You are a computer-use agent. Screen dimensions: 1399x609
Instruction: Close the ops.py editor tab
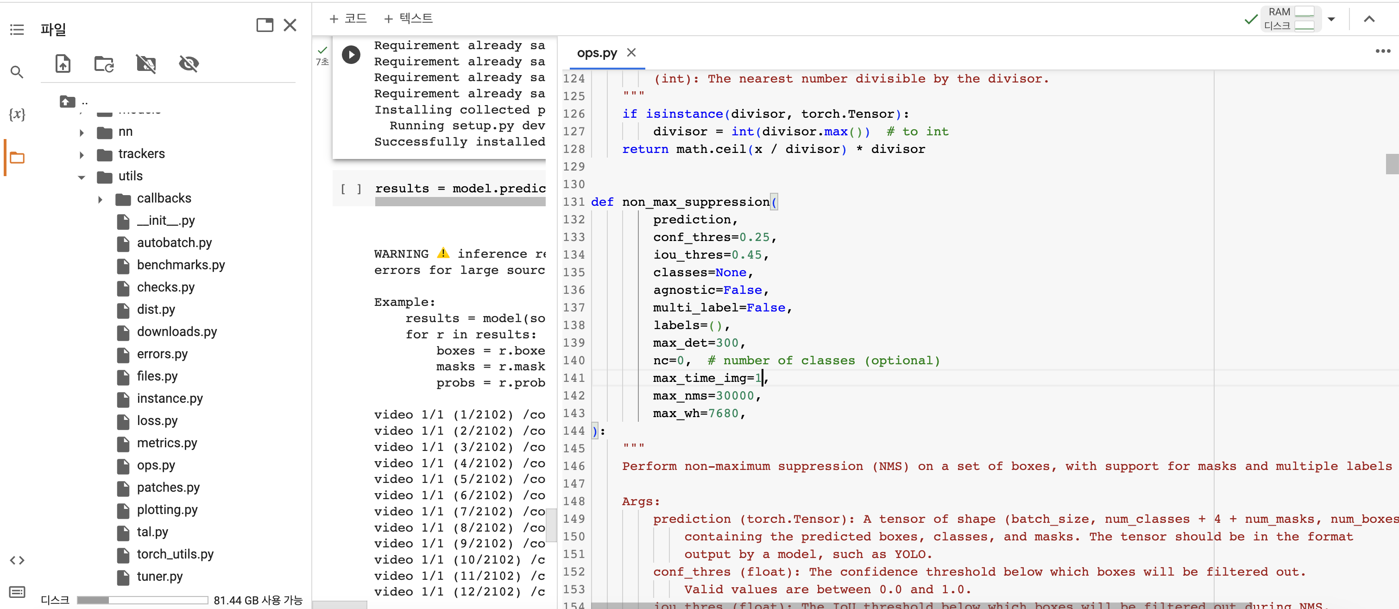click(630, 53)
